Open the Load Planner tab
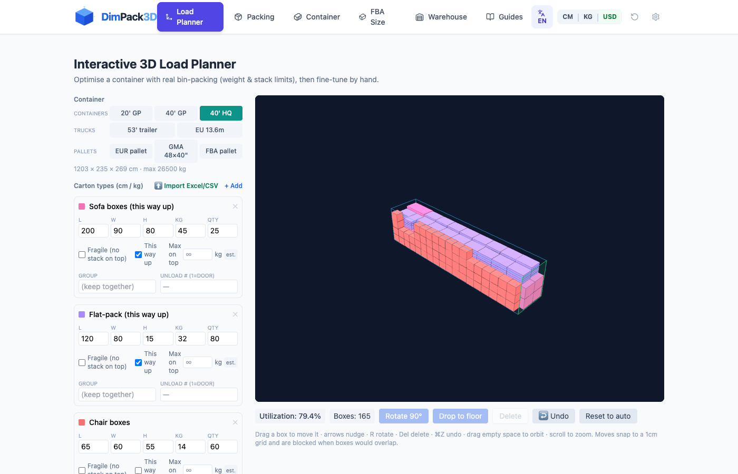The height and width of the screenshot is (474, 738). tap(190, 17)
